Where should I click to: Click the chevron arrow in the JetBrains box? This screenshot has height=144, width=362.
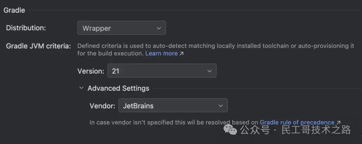[221, 106]
